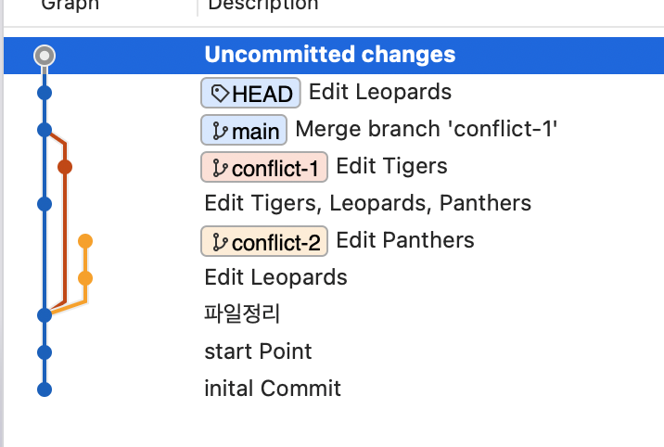
Task: Click the orange Edit Leopards commit node
Action: coord(85,278)
